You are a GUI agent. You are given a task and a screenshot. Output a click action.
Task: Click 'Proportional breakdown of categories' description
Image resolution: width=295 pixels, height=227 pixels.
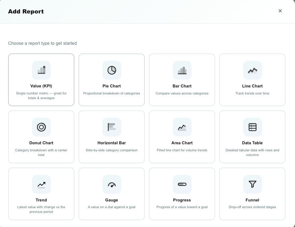pos(111,93)
